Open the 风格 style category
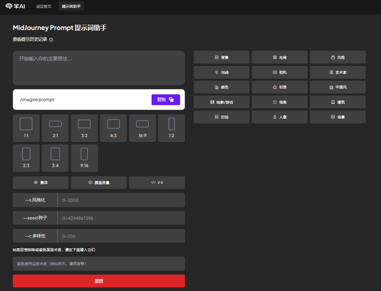The height and width of the screenshot is (291, 381). tap(338, 57)
